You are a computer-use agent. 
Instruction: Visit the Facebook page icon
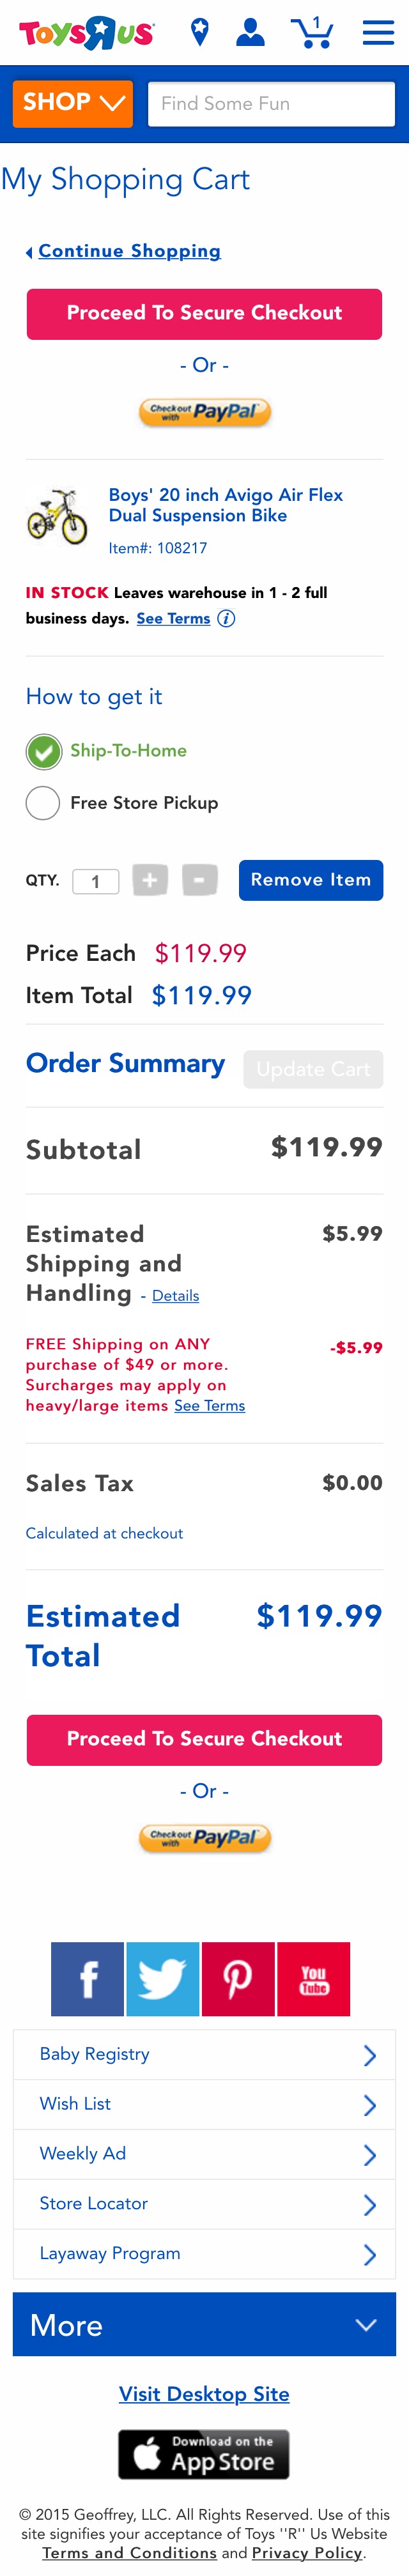click(x=88, y=1977)
